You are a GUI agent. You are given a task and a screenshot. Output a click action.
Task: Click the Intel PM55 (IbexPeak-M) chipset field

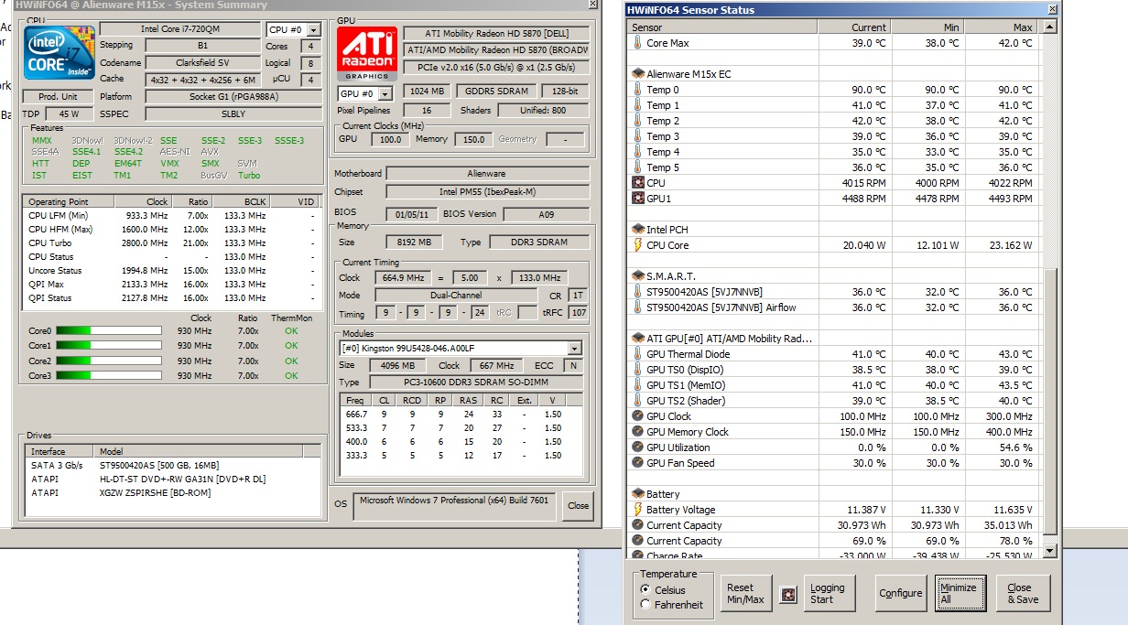[489, 192]
